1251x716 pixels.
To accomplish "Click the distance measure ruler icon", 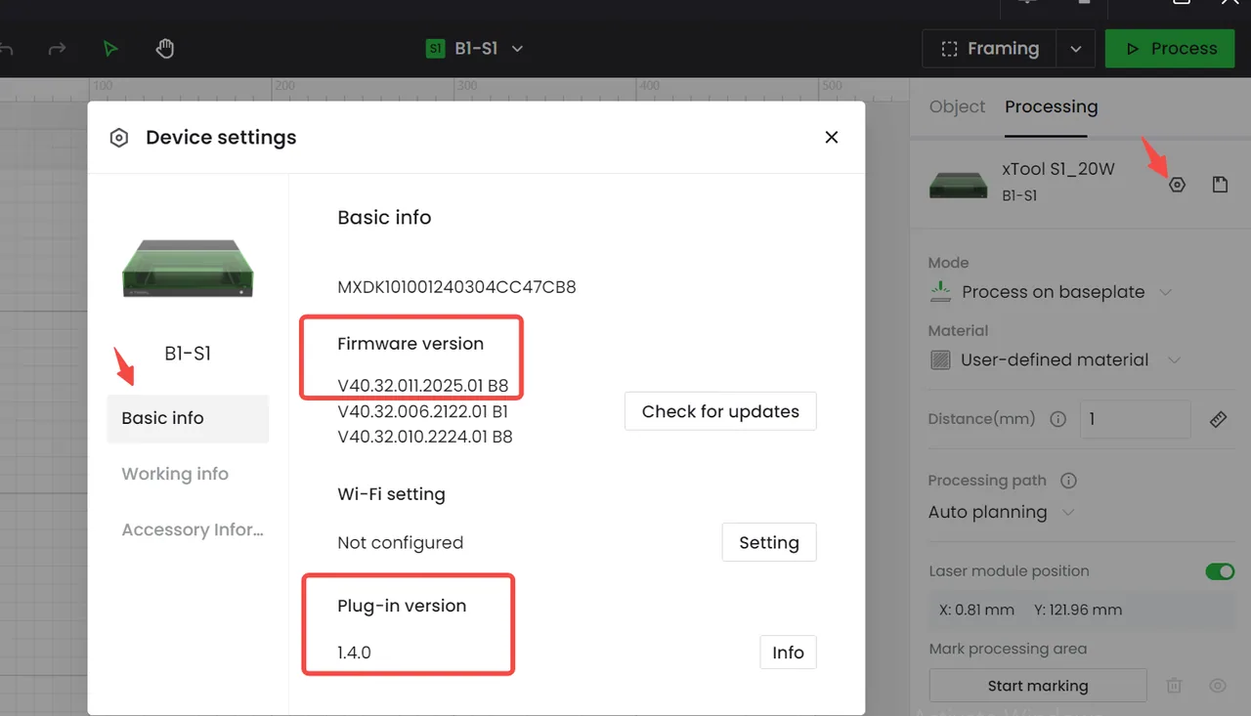I will pyautogui.click(x=1218, y=419).
